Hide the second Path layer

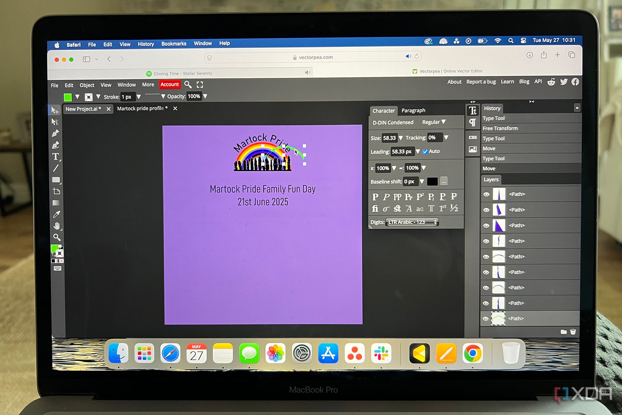[x=486, y=210]
